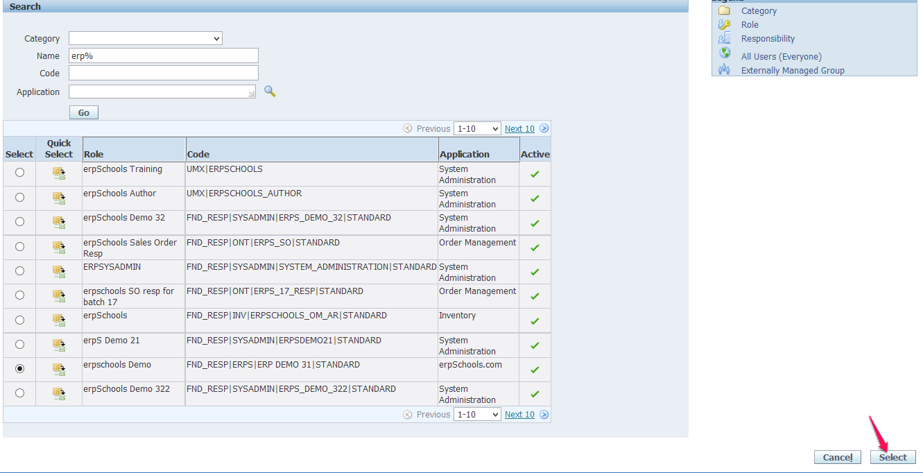The width and height of the screenshot is (923, 473).
Task: Click the Code column header
Action: pos(312,149)
